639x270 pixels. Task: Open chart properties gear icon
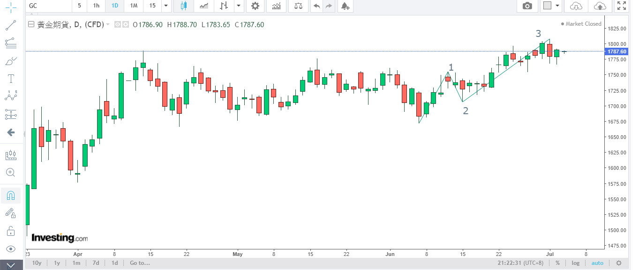point(255,6)
